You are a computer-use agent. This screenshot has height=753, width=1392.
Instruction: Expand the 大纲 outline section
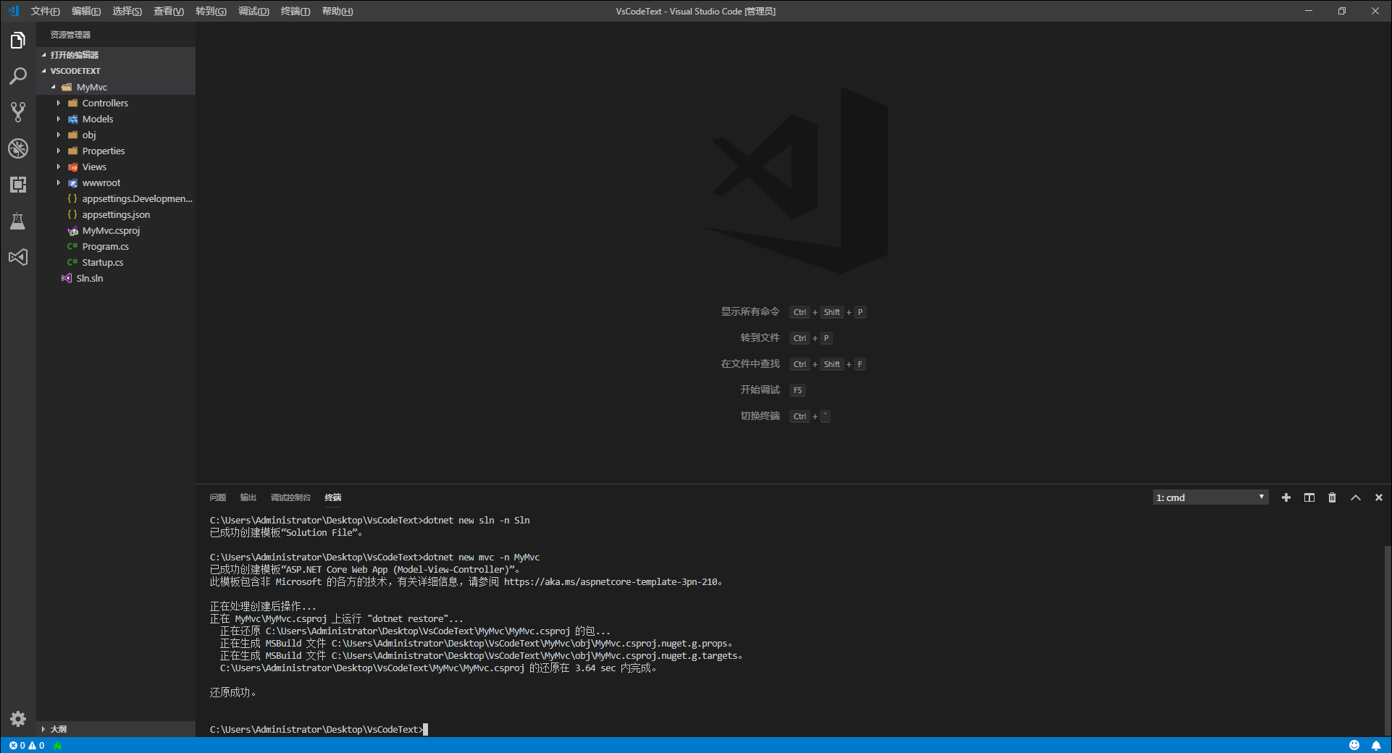tap(58, 729)
